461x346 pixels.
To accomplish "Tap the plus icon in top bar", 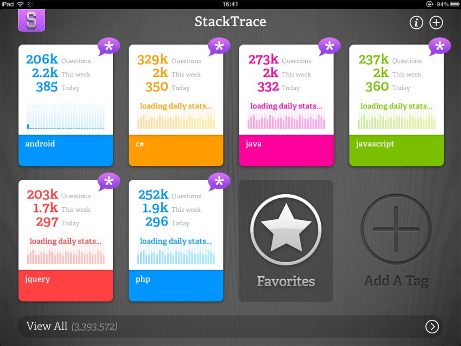I will (x=436, y=23).
